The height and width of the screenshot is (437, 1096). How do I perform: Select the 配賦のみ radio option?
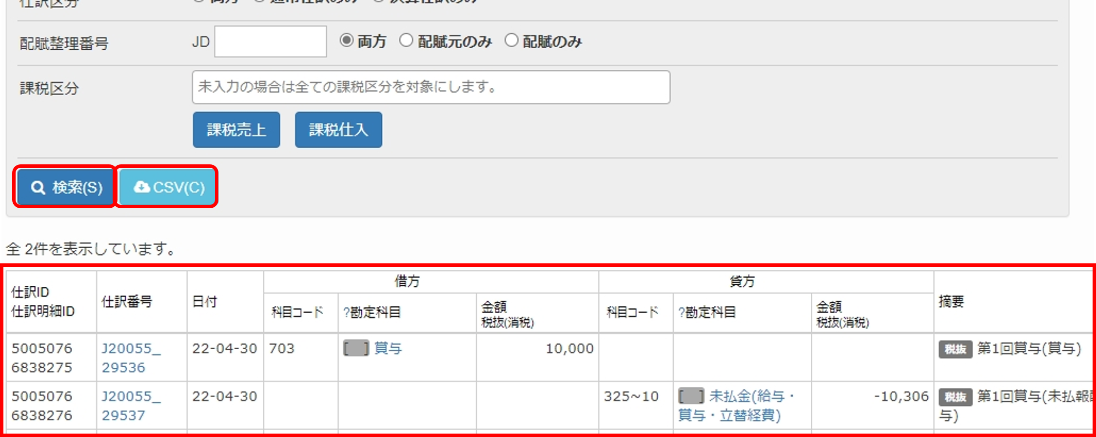point(511,40)
